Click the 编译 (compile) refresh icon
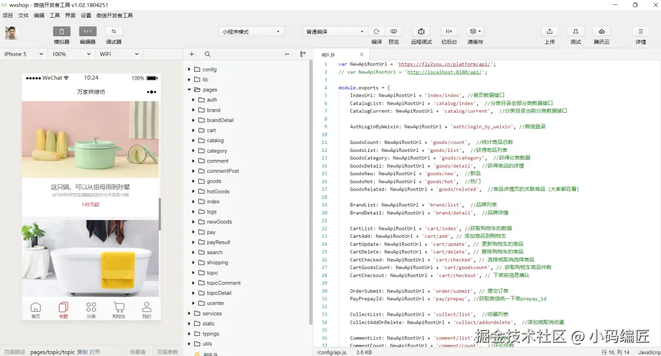The image size is (661, 356). (376, 31)
